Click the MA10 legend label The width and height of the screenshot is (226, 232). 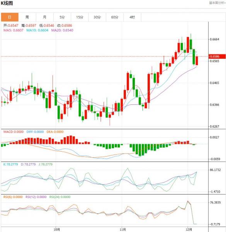pyautogui.click(x=37, y=30)
